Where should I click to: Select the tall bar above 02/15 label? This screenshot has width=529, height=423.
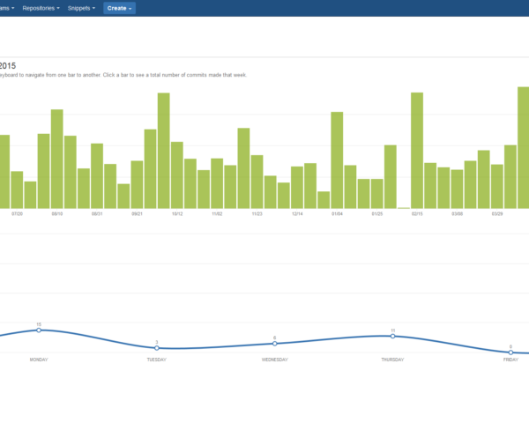tap(417, 150)
